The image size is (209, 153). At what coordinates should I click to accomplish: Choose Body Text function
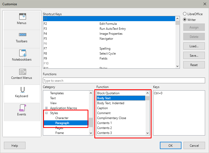pyautogui.click(x=121, y=98)
